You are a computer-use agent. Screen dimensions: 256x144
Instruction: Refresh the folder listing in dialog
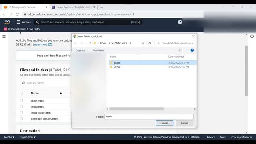point(150,43)
